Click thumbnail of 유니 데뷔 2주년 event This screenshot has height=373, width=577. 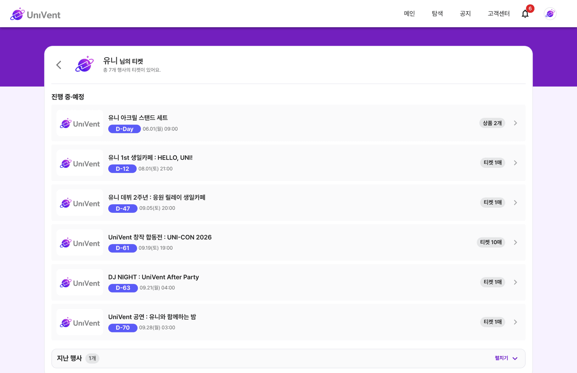point(80,203)
